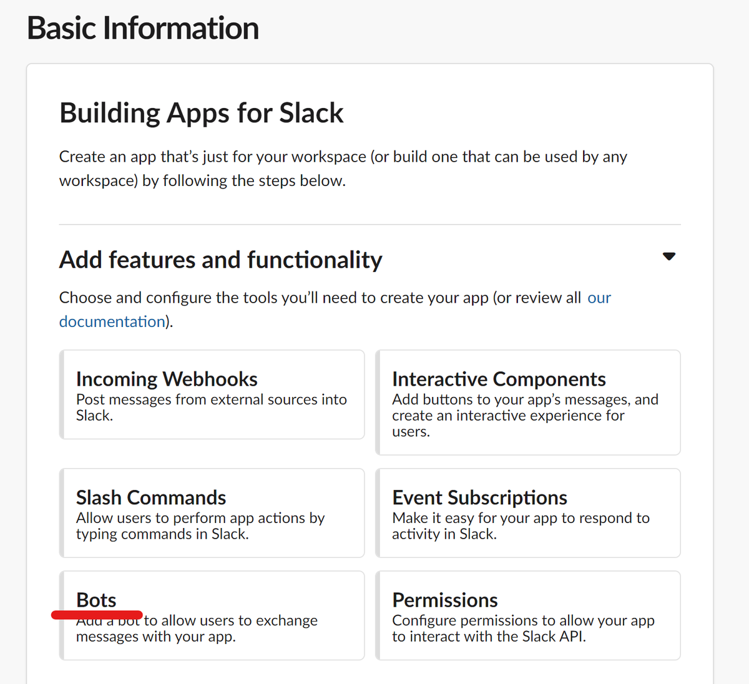Click 'Add buttons to your app's messages' description

526,415
